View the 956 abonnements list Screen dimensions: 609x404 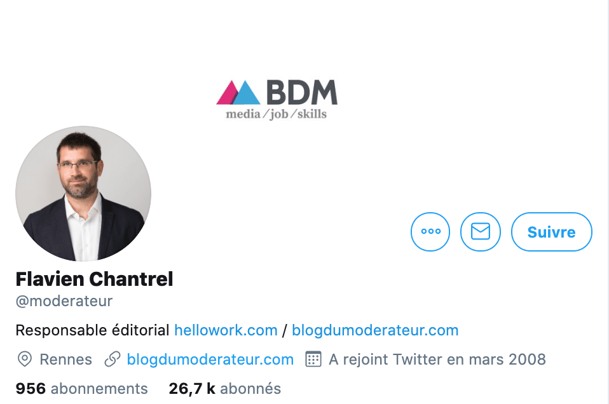pos(81,389)
